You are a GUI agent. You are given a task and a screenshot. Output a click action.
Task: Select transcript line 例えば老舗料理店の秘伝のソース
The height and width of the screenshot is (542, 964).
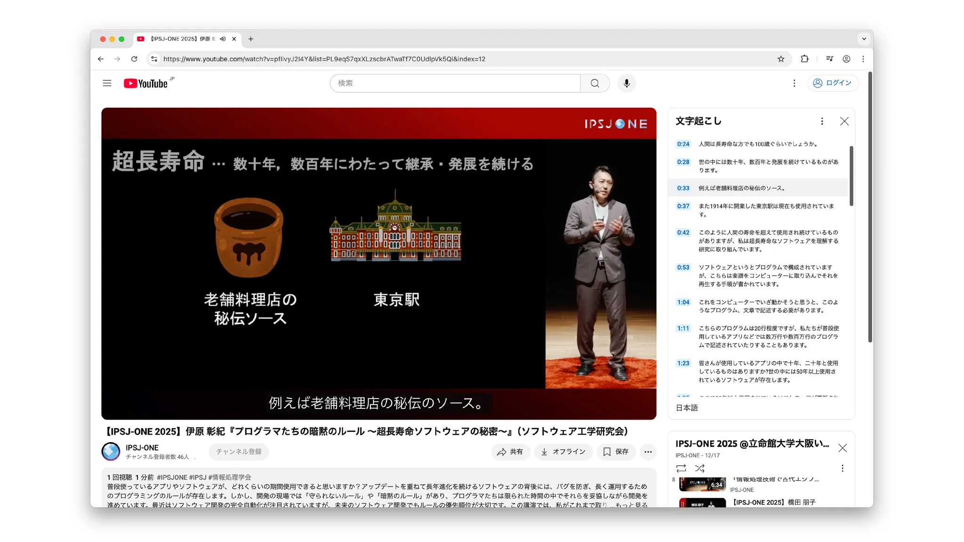point(758,188)
